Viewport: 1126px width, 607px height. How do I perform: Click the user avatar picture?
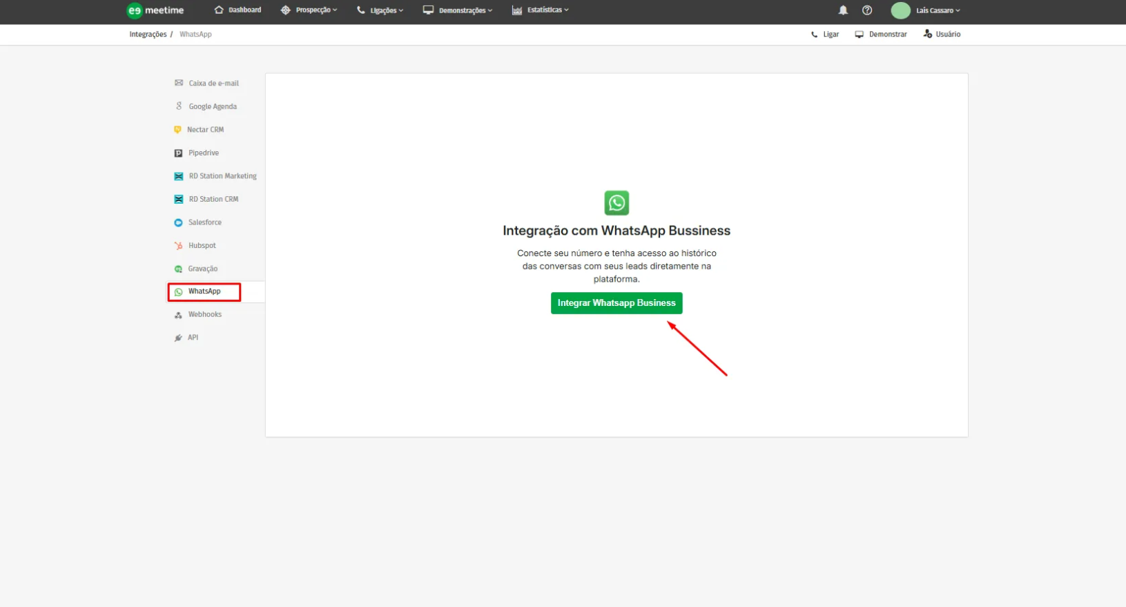pos(900,10)
